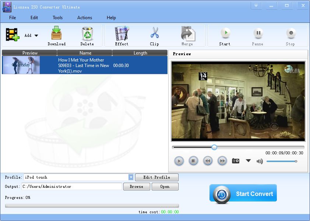Take a snapshot with camera icon
This screenshot has height=221, width=310.
click(236, 161)
